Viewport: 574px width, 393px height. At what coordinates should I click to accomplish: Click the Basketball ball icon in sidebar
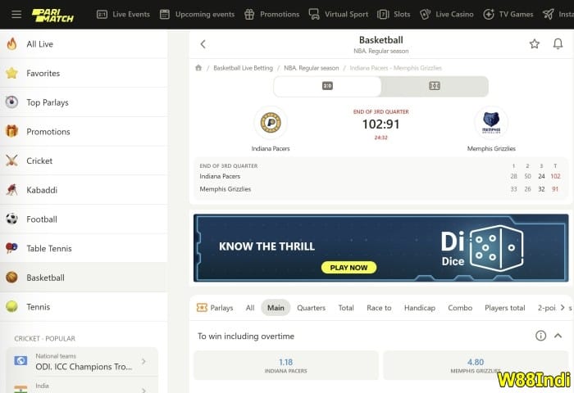click(11, 277)
